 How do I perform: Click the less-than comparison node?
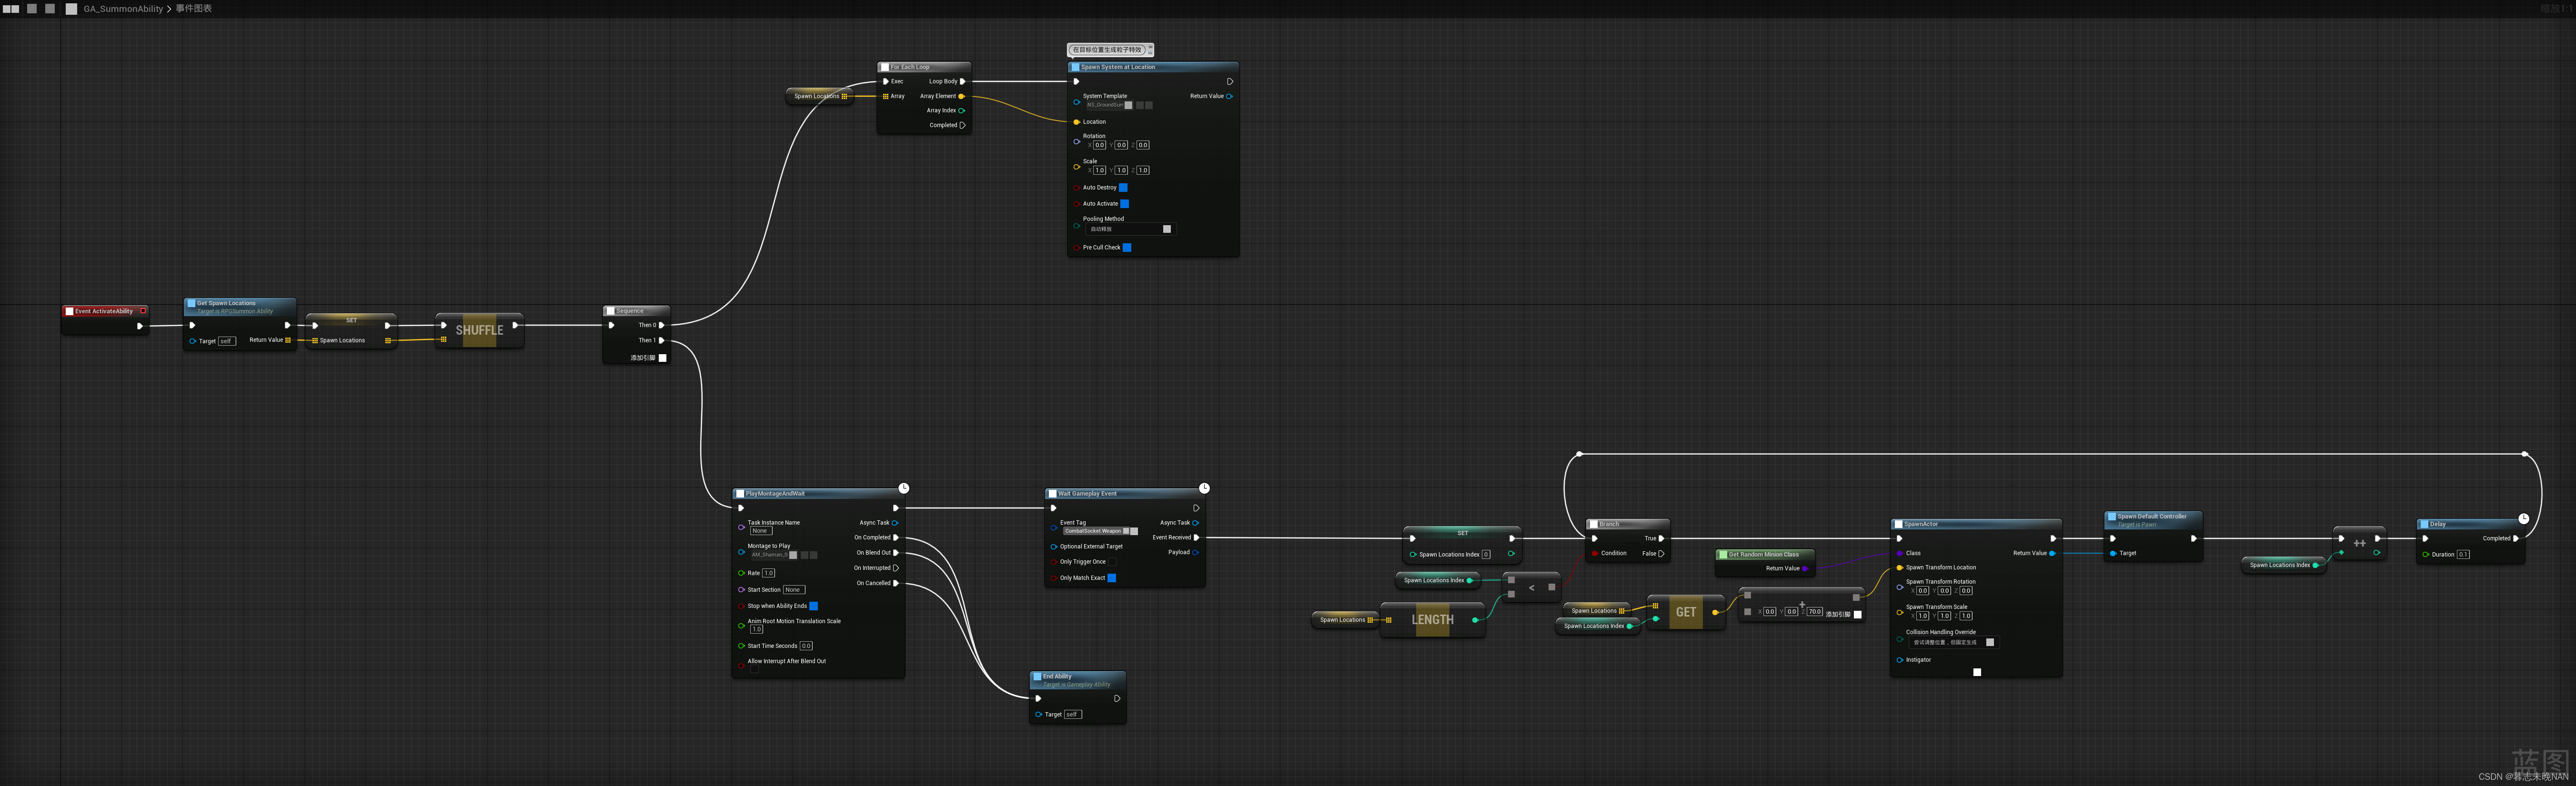[1531, 588]
